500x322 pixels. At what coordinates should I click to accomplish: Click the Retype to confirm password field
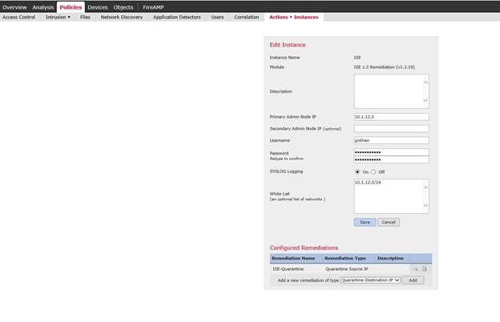[391, 159]
